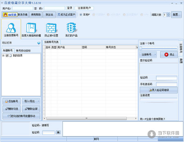Click the 注册新用户 button
The height and width of the screenshot is (142, 184).
84,8
